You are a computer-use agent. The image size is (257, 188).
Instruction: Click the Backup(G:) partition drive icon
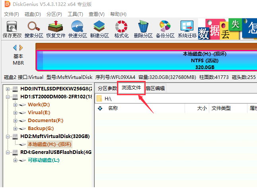pyautogui.click(x=23, y=129)
